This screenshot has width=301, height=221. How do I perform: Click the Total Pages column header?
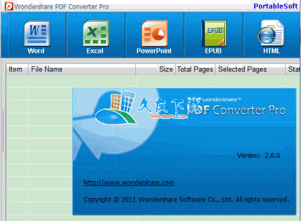pos(195,69)
